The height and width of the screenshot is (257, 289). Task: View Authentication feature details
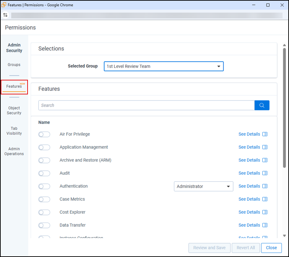(x=249, y=186)
